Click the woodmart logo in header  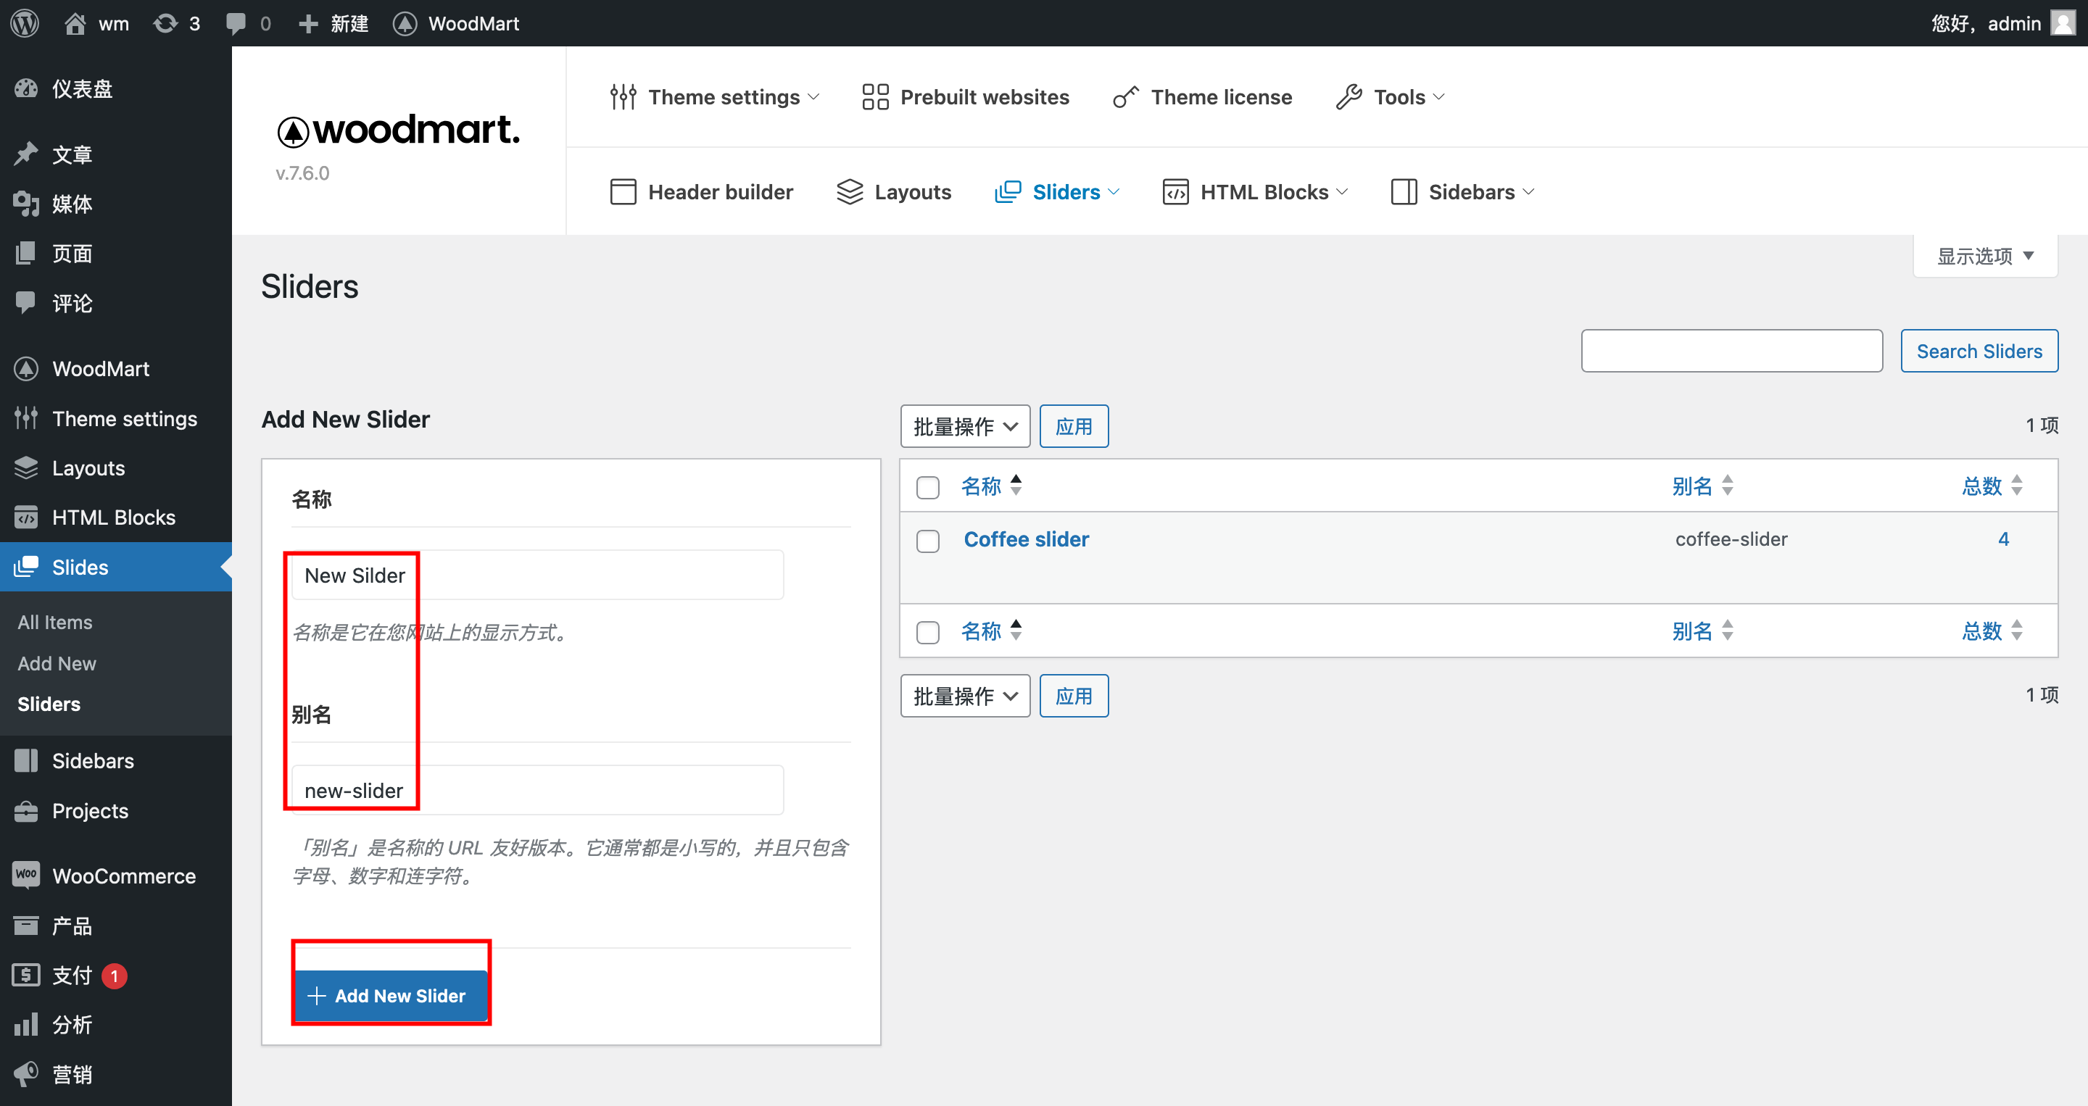click(398, 130)
